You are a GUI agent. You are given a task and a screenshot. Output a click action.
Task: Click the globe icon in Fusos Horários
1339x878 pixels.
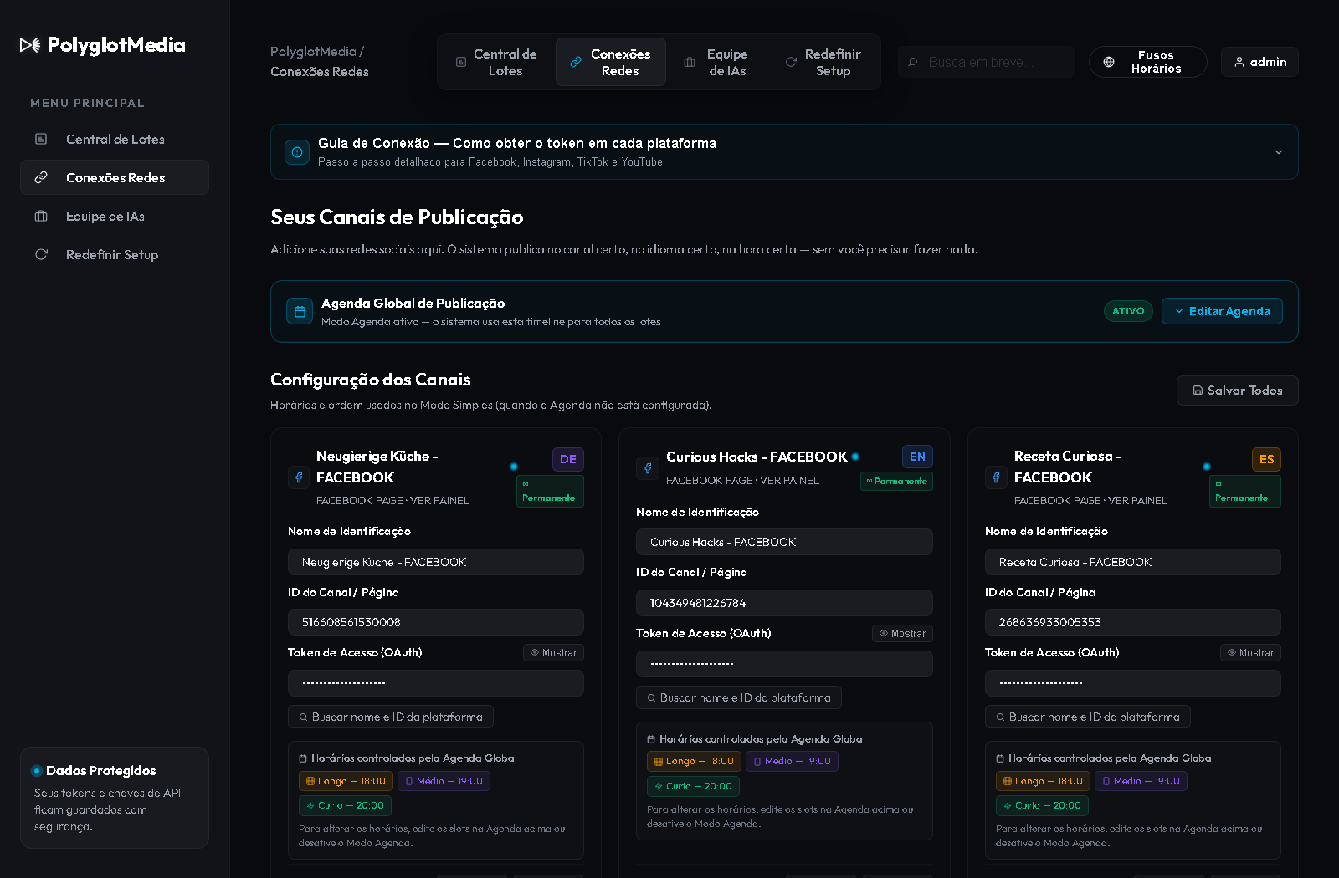1109,62
